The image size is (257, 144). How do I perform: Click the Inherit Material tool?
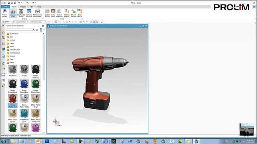point(73,13)
